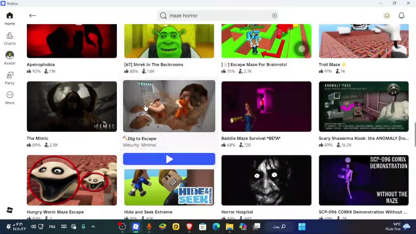The image size is (416, 234).
Task: Click the page vertical scrollbar thumb
Action: tap(415, 135)
